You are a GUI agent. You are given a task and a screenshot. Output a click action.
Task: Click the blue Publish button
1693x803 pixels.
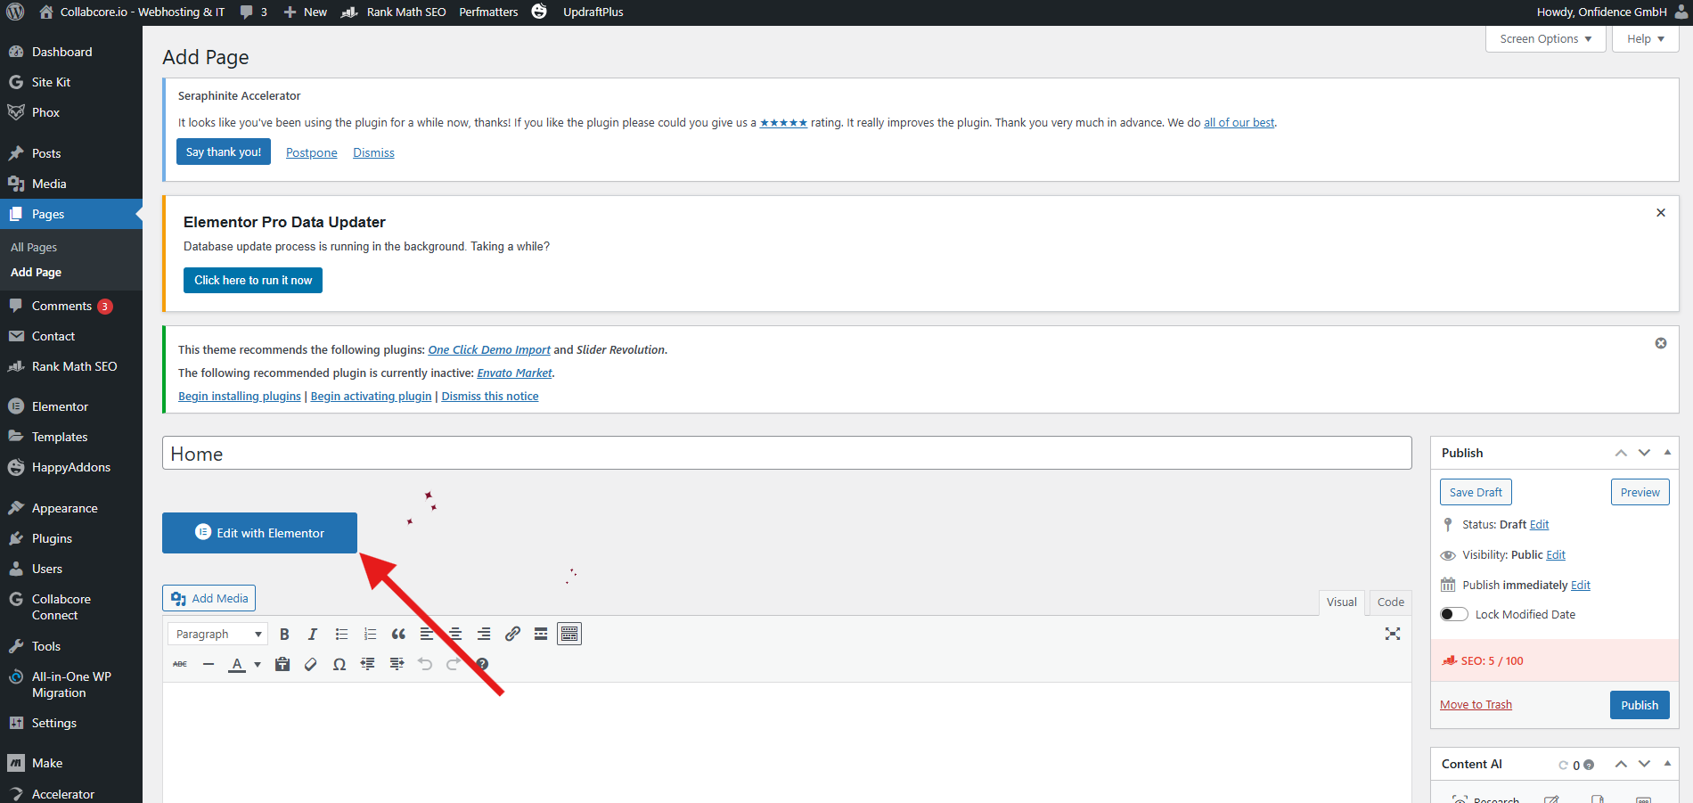1640,705
